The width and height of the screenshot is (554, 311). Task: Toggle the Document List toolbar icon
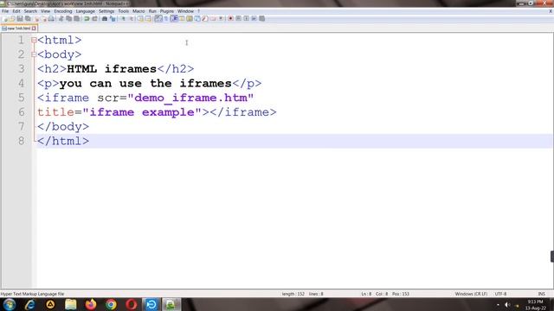pos(197,18)
